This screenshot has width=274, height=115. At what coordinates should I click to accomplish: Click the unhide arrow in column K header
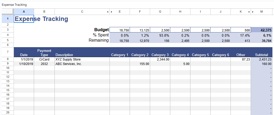(249, 12)
